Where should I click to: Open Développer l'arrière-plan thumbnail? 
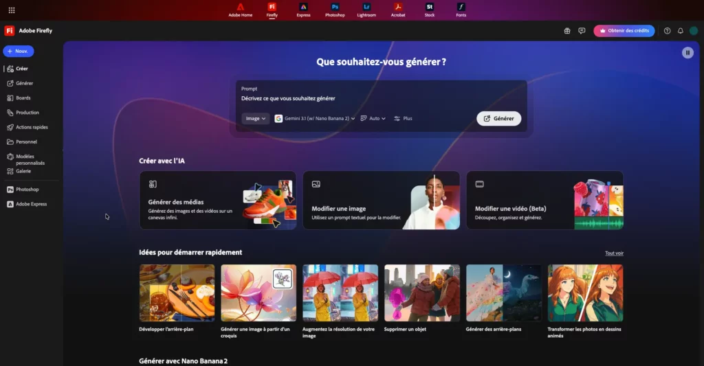pyautogui.click(x=177, y=293)
